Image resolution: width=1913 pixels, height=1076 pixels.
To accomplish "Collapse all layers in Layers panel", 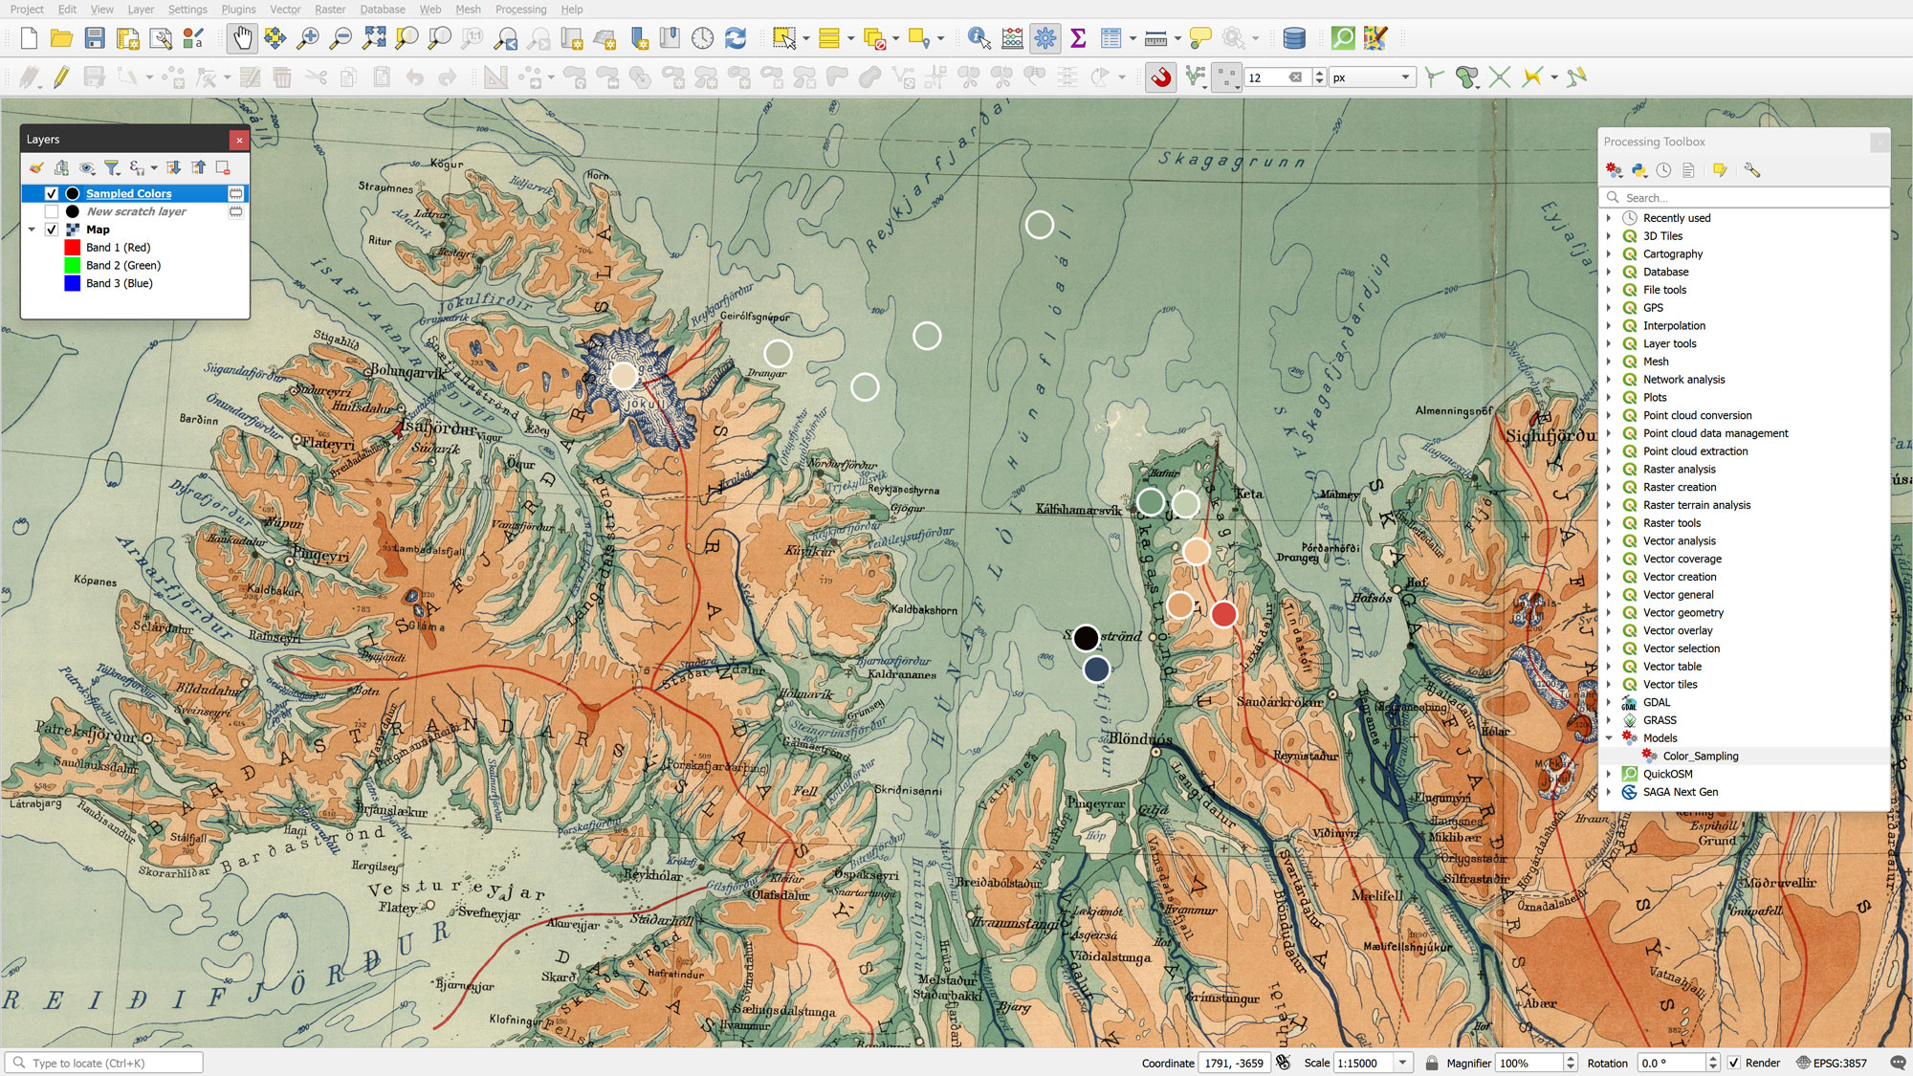I will tap(198, 168).
